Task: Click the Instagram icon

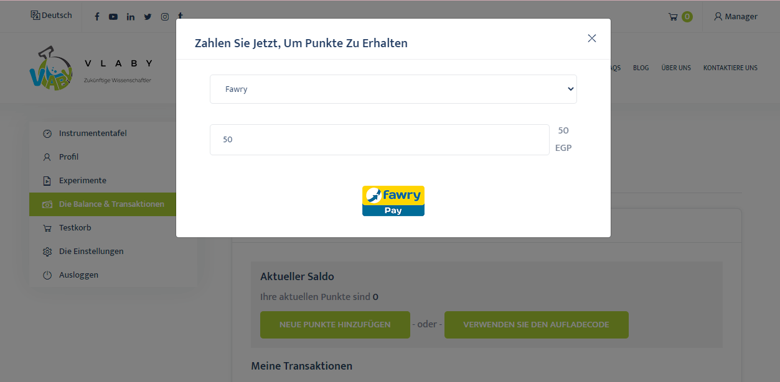Action: 165,17
